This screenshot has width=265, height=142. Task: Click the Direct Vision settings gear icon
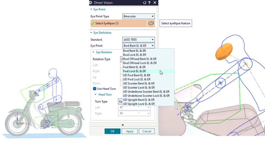point(91,3)
